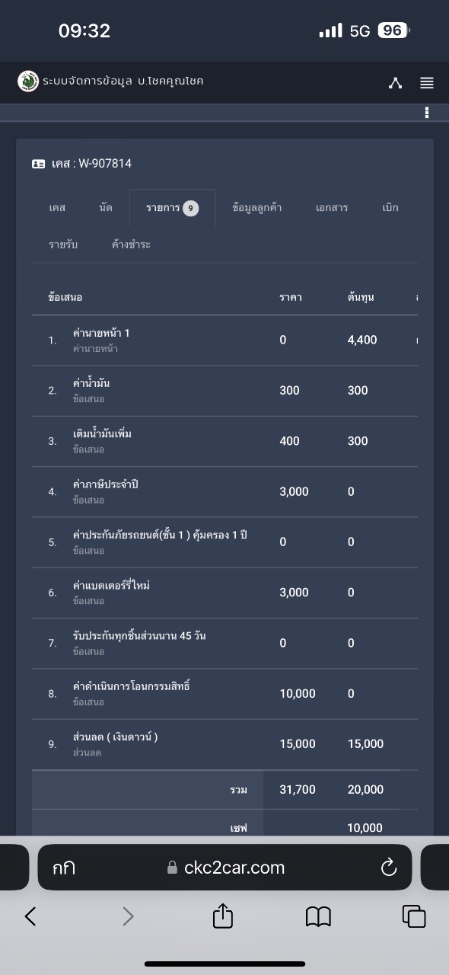
Task: Select the ค่าภาษีประจำปี row
Action: 224,491
